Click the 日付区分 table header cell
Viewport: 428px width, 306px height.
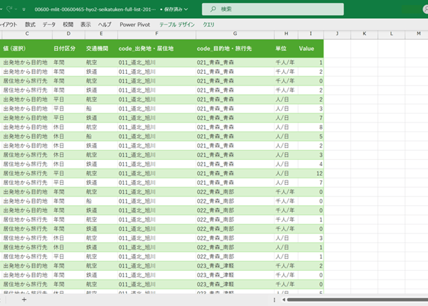pos(69,49)
